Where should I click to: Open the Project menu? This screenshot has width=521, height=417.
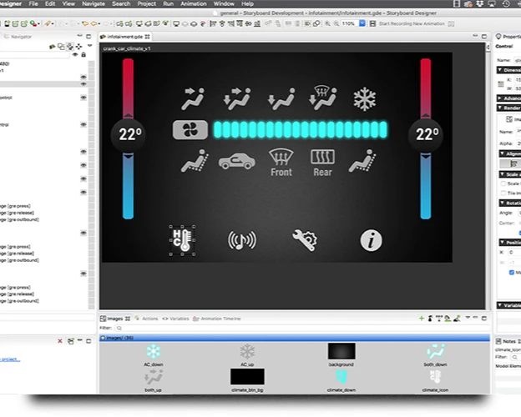coord(147,3)
